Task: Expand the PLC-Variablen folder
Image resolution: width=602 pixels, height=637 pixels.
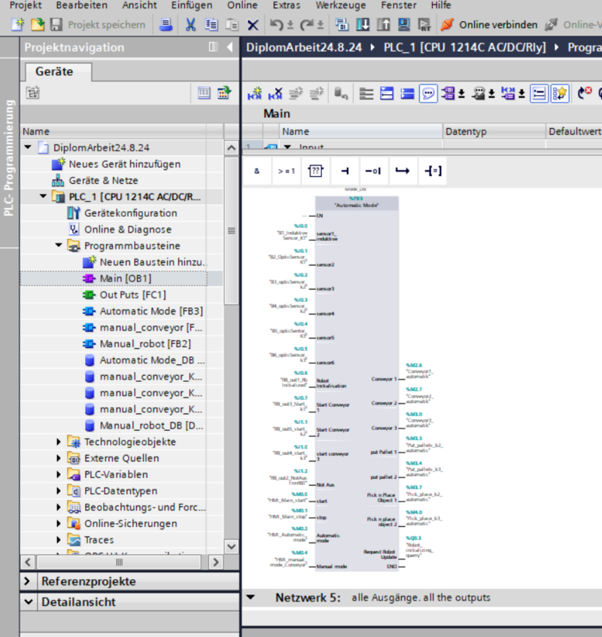Action: click(x=59, y=474)
